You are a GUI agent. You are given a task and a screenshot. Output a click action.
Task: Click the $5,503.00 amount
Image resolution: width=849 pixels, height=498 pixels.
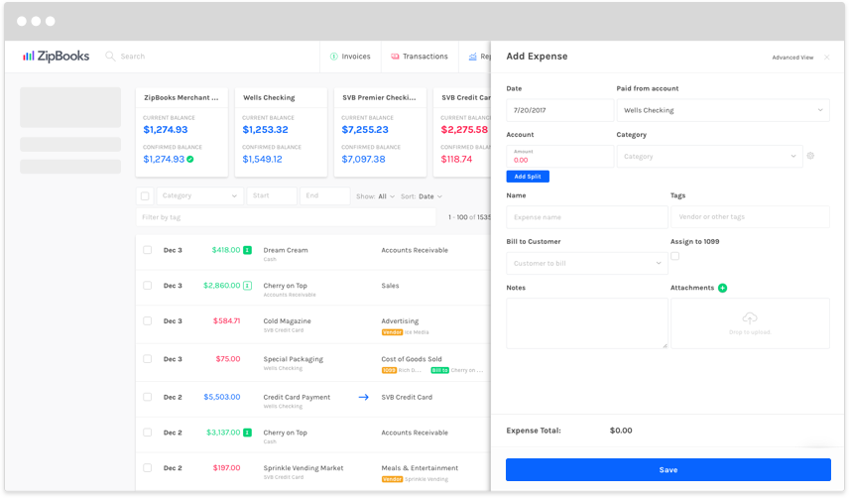(x=222, y=397)
